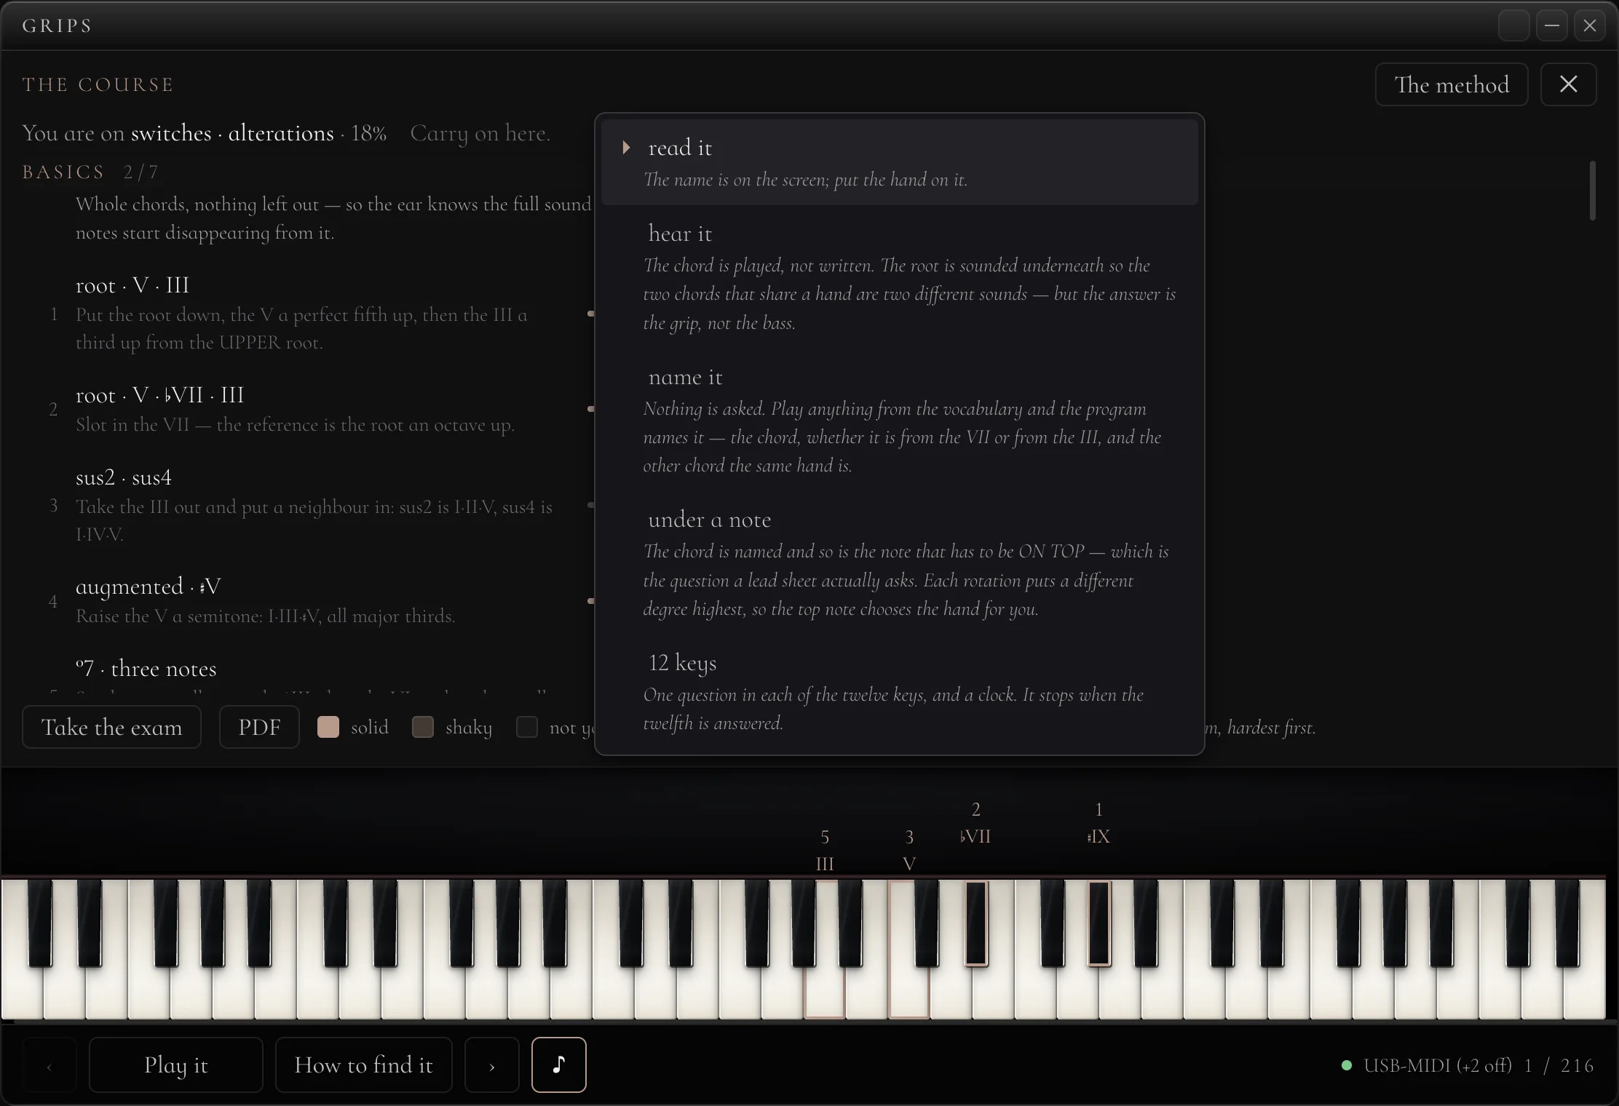Minimize the Grips window
This screenshot has height=1106, width=1619.
click(1552, 25)
